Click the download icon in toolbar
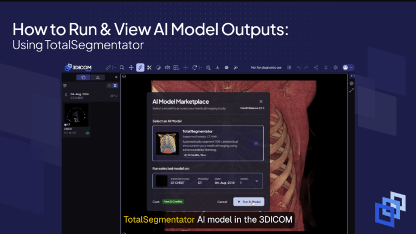 [217, 68]
